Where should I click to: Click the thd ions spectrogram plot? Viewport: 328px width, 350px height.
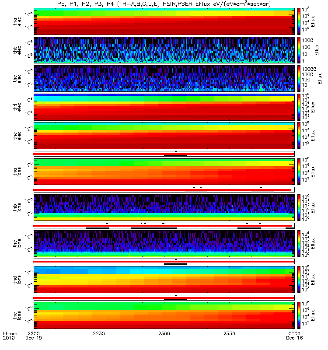(164, 280)
